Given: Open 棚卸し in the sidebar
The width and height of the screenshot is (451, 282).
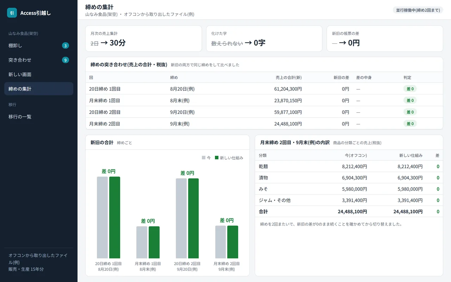Looking at the screenshot, I should 39,45.
